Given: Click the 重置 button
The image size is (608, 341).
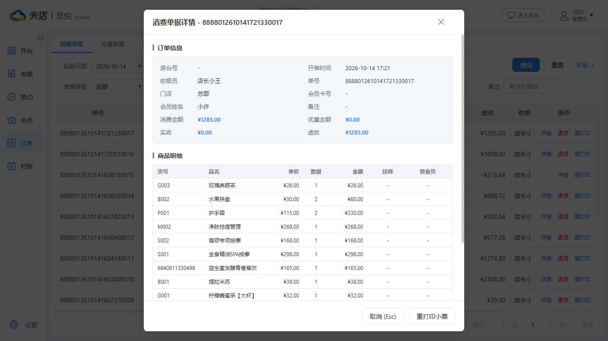Looking at the screenshot, I should click(x=557, y=65).
